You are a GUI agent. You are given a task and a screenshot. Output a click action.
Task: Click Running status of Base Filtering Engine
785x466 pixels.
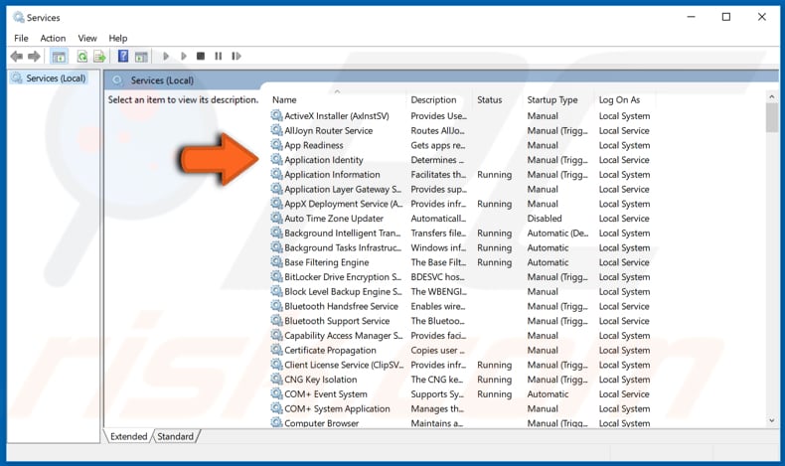[x=495, y=262]
